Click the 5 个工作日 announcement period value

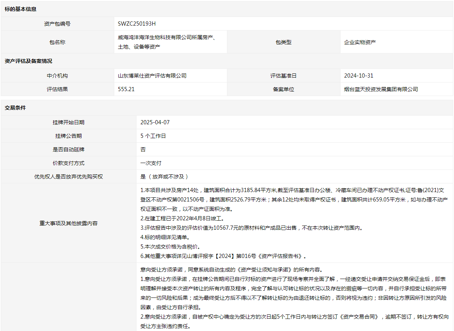point(153,136)
